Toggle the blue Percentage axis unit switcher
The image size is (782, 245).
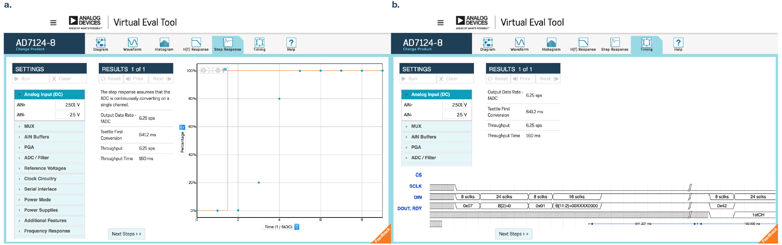[182, 127]
